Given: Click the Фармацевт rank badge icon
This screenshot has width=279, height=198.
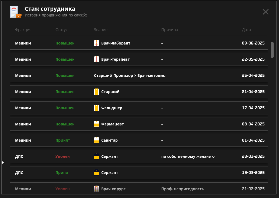Looking at the screenshot, I should 96,124.
